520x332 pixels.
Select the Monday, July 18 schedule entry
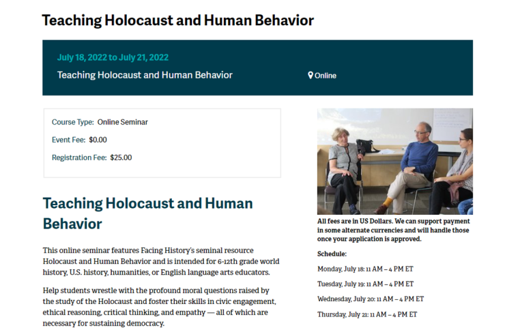[x=366, y=269]
